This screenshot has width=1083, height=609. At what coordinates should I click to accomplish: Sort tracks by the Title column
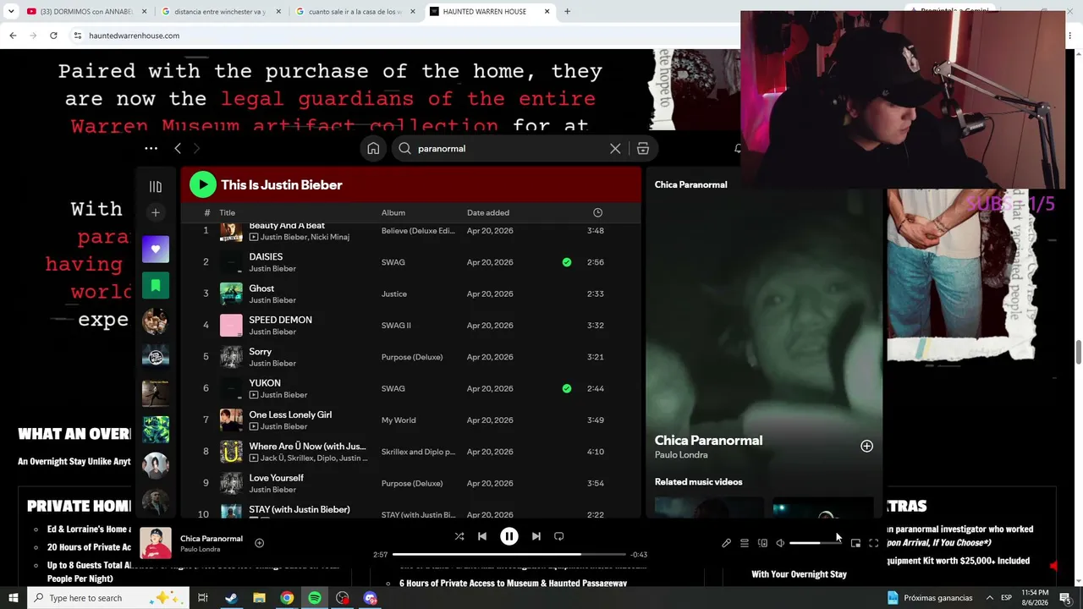[x=227, y=213]
